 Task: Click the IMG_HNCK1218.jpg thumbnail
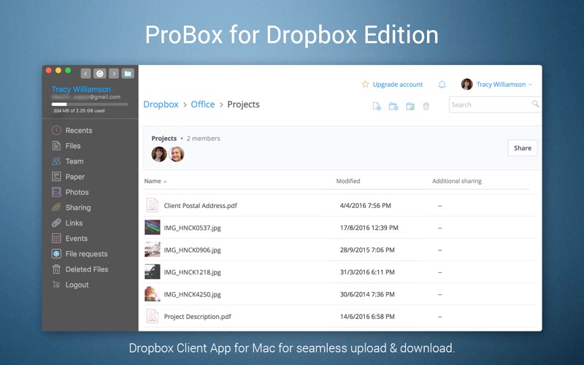(x=153, y=272)
